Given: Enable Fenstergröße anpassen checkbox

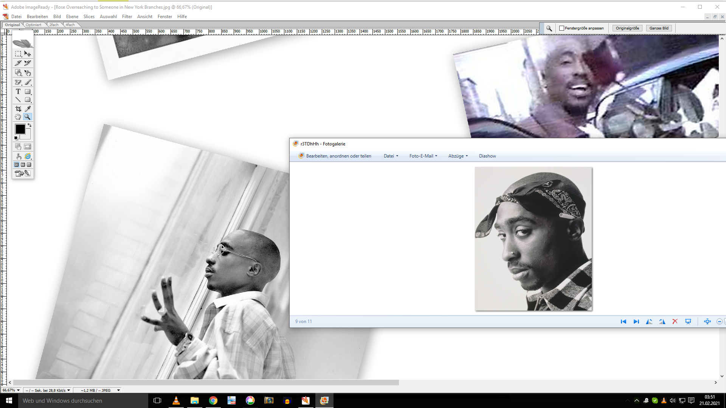Looking at the screenshot, I should (x=562, y=28).
